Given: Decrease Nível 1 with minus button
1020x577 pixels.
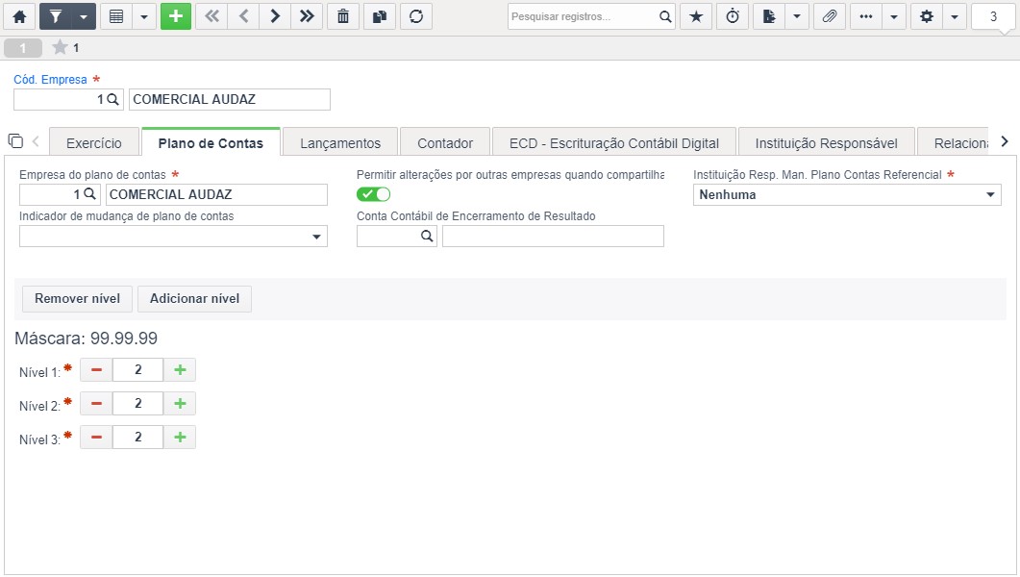Looking at the screenshot, I should [96, 370].
